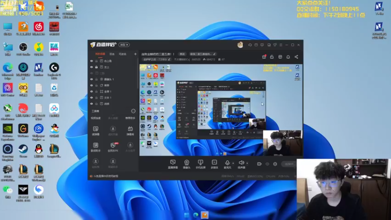The height and width of the screenshot is (220, 391).
Task: Open Logitech G HUB desktop shortcut
Action: (54, 71)
